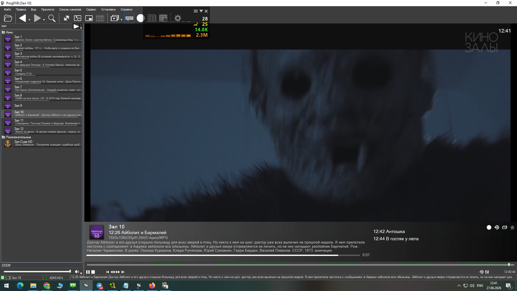Open the Файл menu
517x291 pixels.
click(x=7, y=9)
